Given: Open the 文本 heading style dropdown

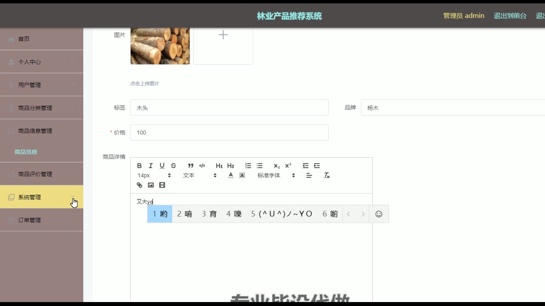Looking at the screenshot, I should pos(200,175).
